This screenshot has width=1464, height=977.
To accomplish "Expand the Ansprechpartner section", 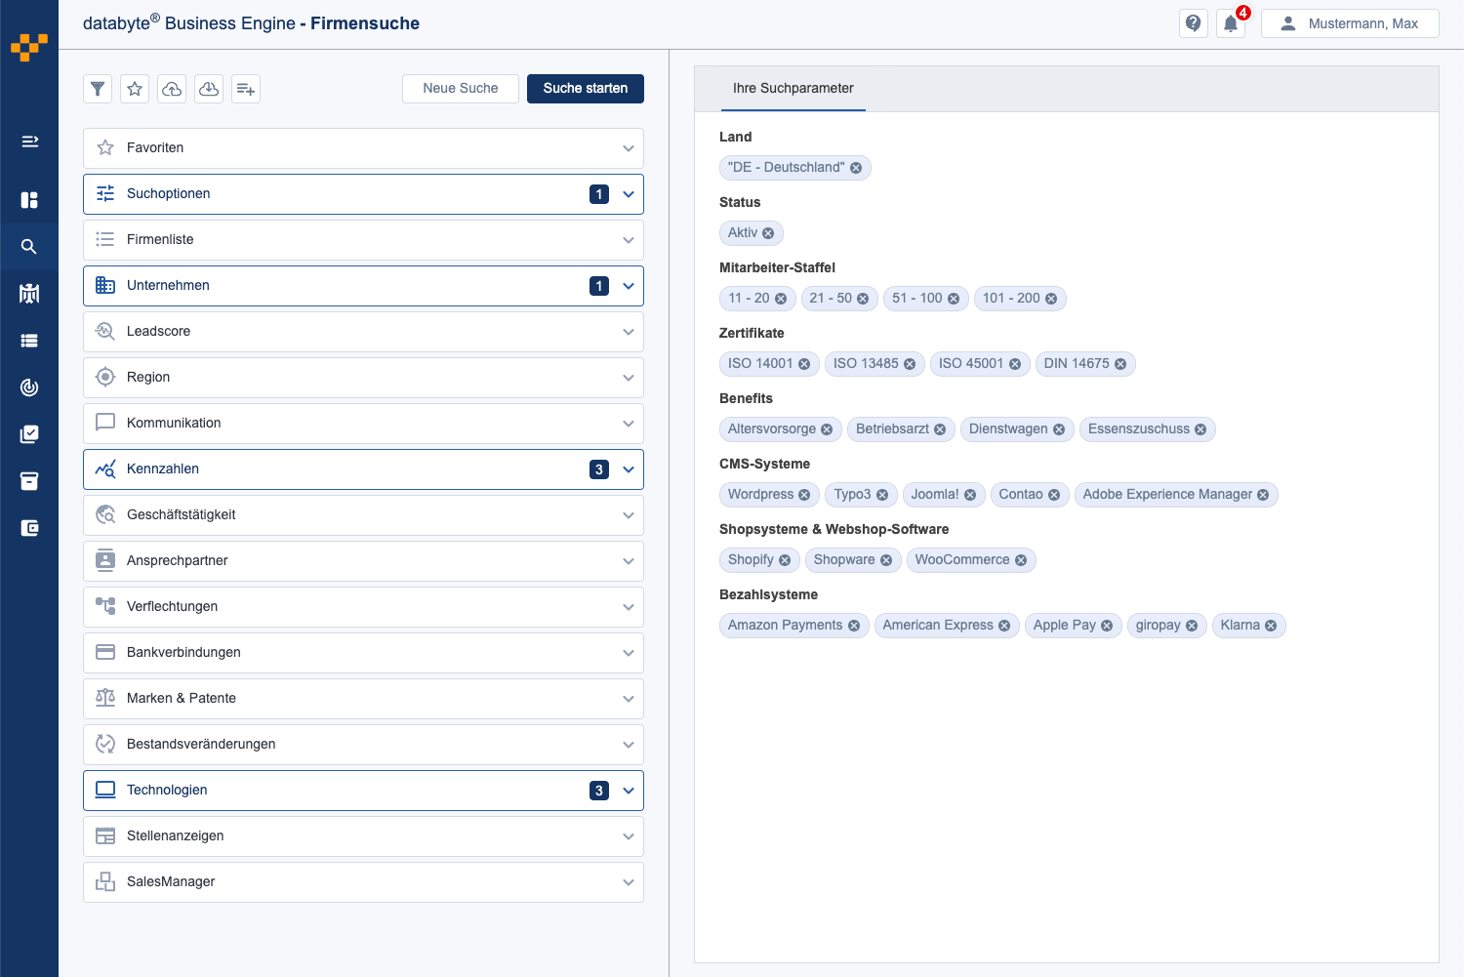I will click(363, 561).
